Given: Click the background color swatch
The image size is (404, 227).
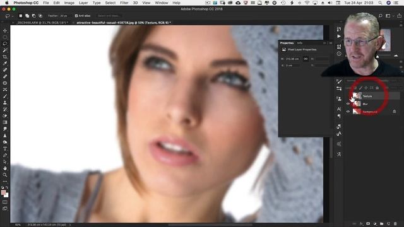Looking at the screenshot, I should 6,195.
